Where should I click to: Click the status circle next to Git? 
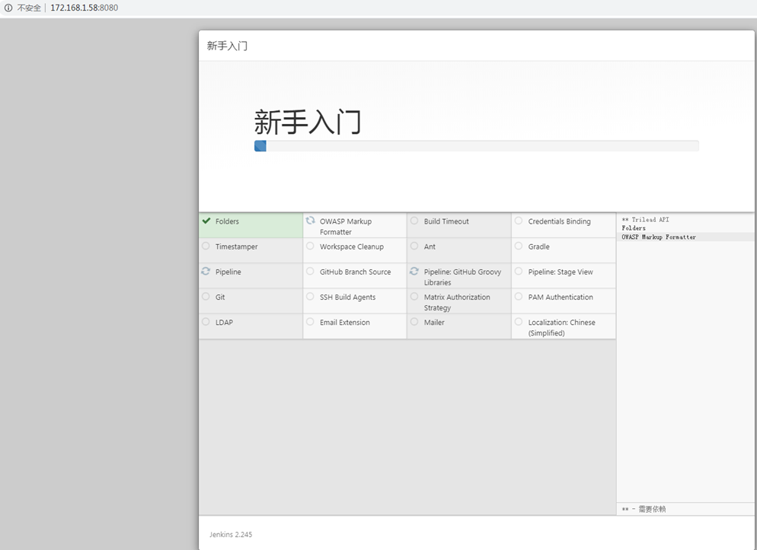pyautogui.click(x=206, y=297)
